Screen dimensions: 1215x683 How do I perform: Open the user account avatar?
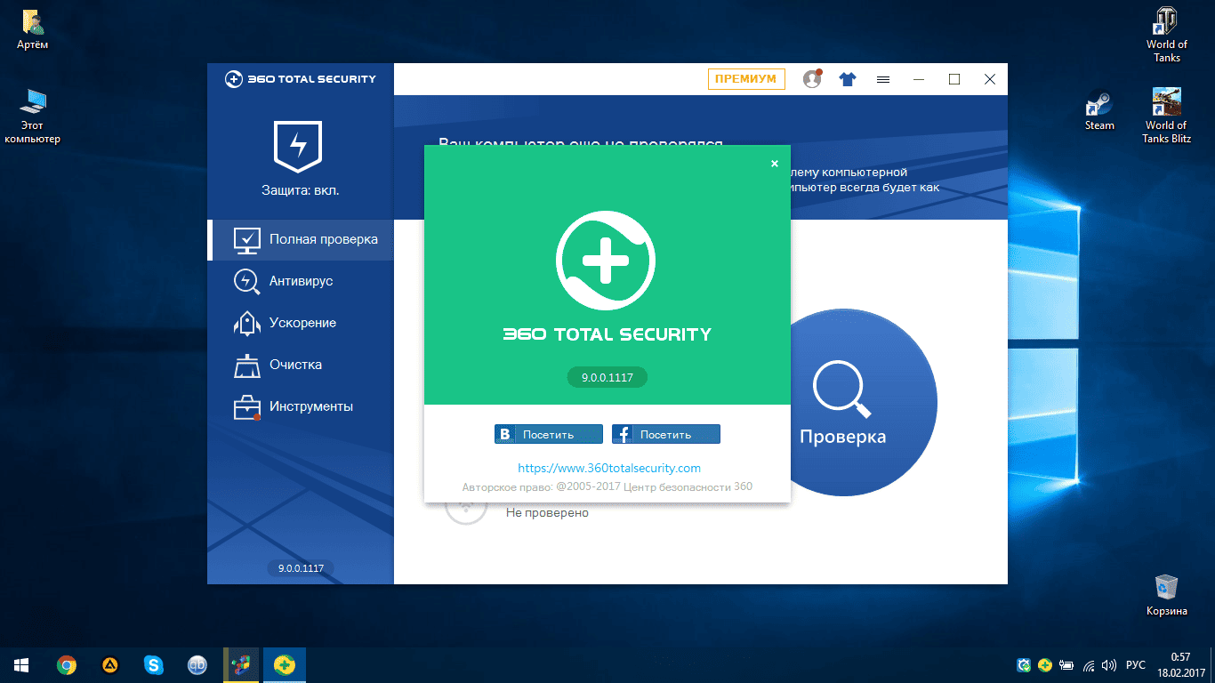[812, 79]
